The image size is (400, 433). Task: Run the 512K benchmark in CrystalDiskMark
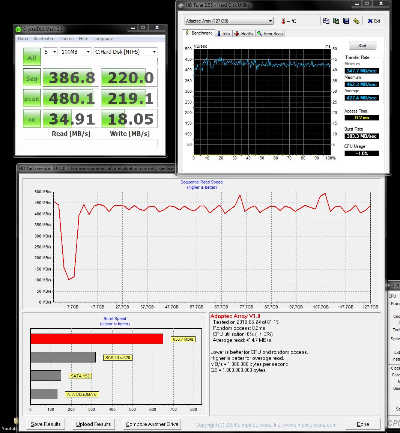[x=32, y=98]
